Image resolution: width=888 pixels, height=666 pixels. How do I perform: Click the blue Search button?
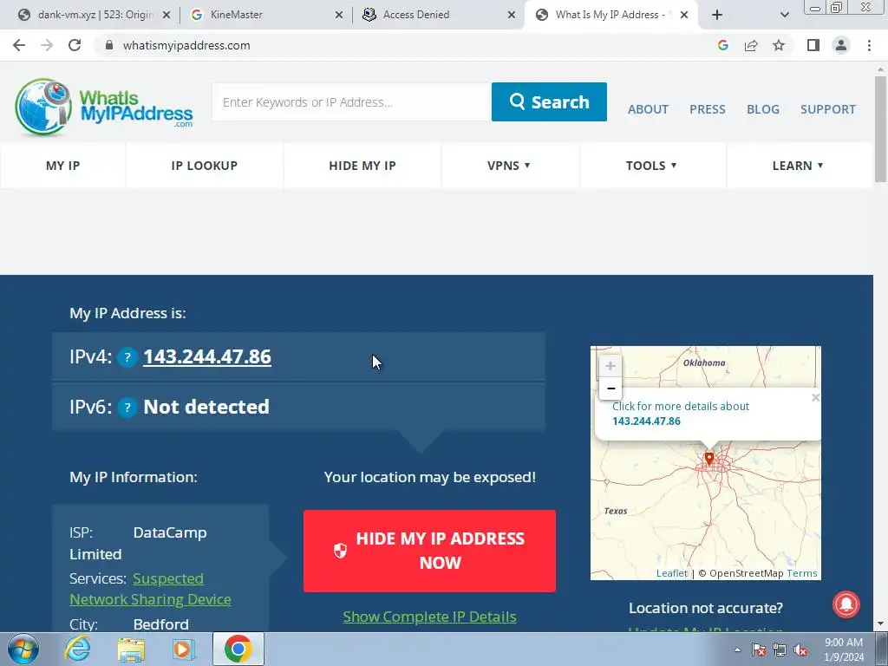549,102
